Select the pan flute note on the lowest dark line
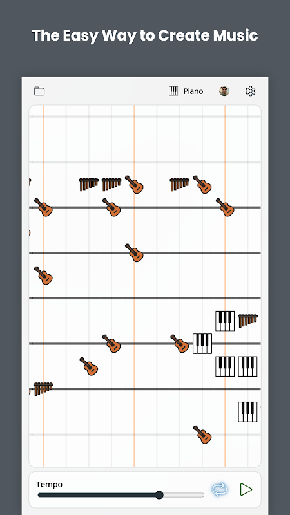Viewport: 290px width, 515px height. pos(43,389)
